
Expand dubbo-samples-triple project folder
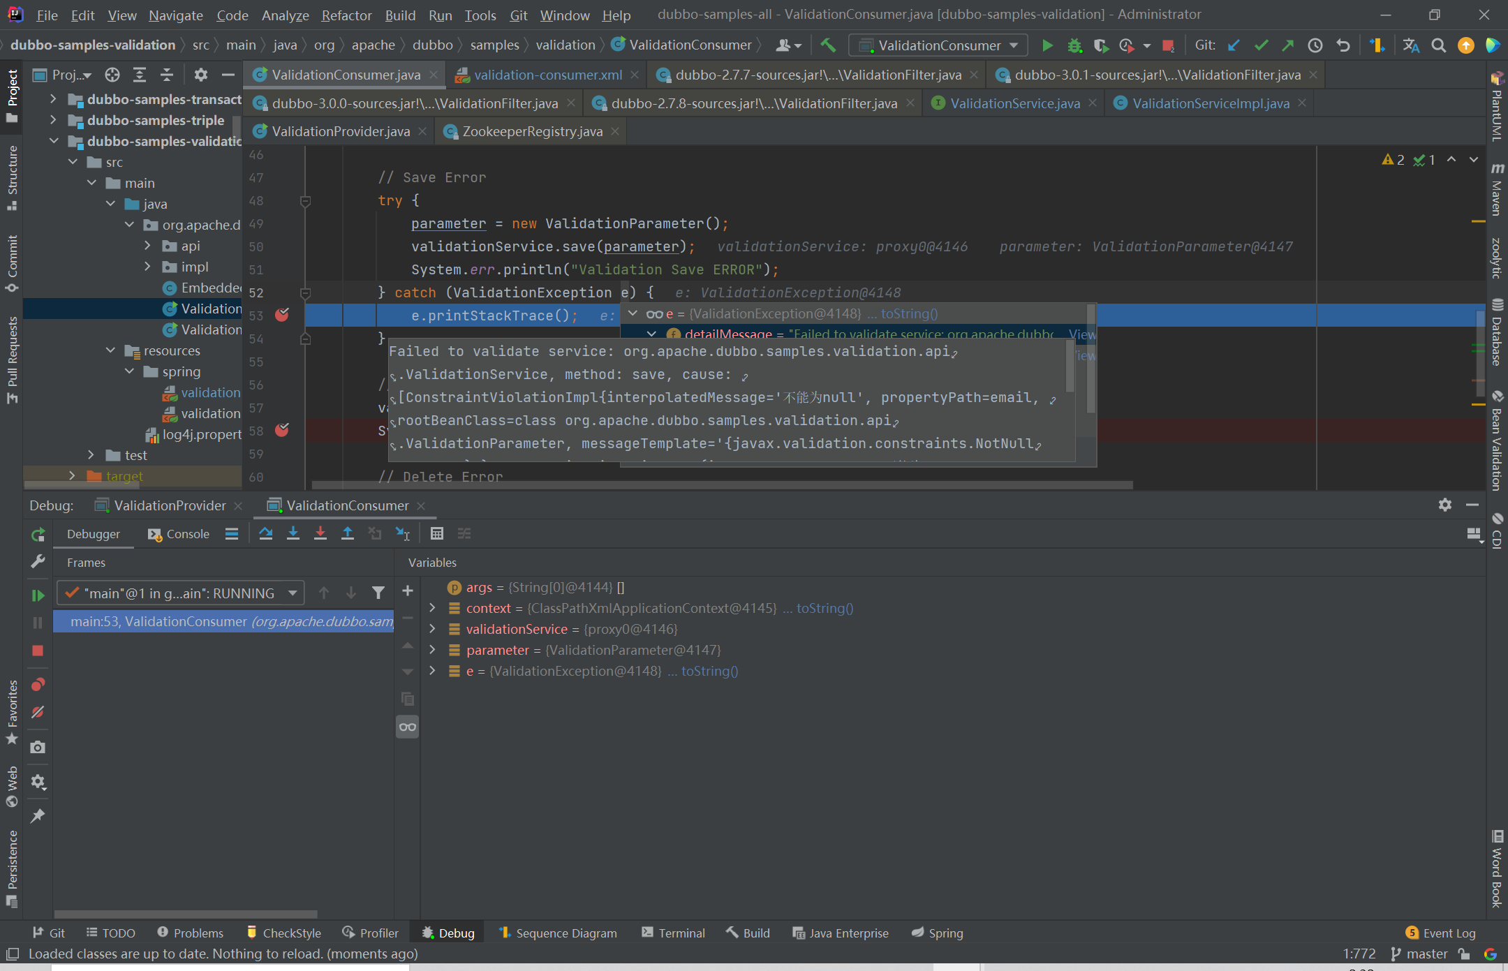54,120
